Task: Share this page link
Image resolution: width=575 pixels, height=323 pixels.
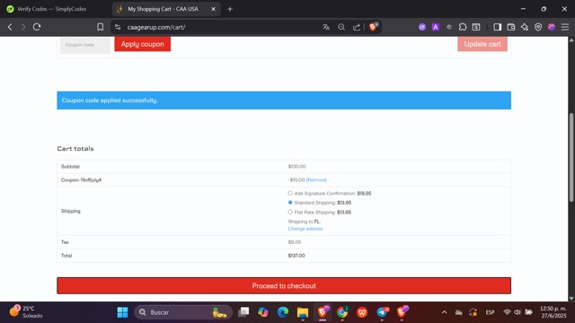Action: [x=357, y=27]
